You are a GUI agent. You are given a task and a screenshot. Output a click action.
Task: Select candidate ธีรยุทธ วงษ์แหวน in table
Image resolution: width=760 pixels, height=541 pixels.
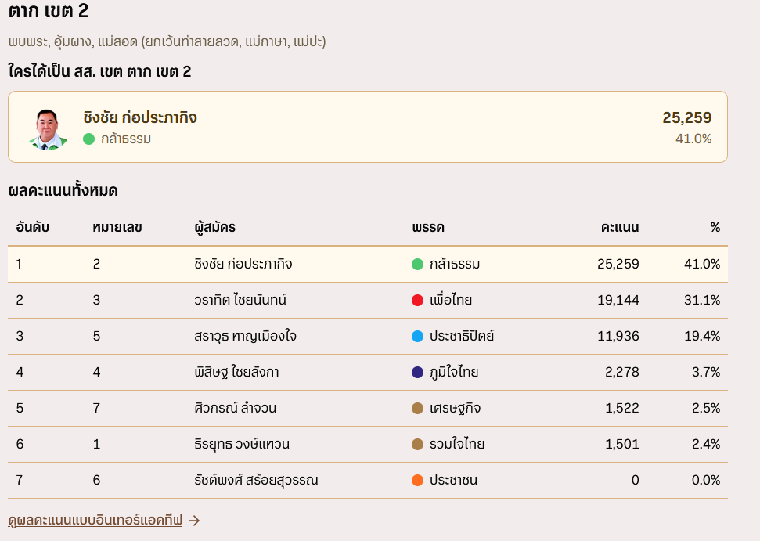(x=242, y=444)
